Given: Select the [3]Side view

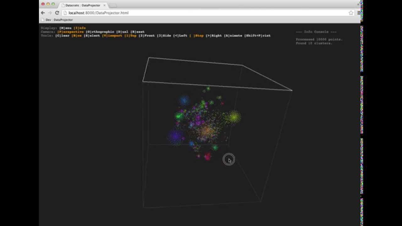Looking at the screenshot, I should (x=164, y=35).
